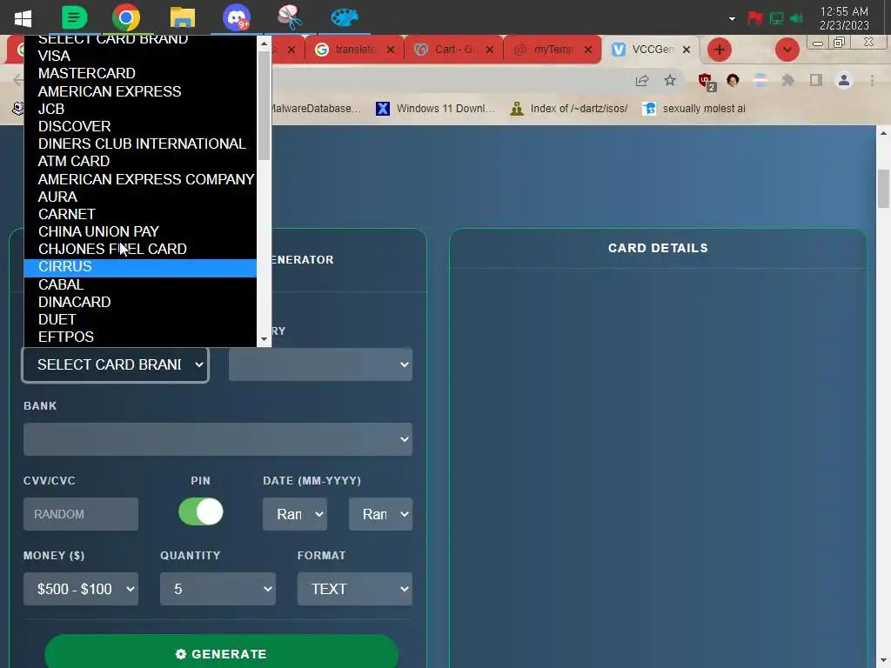
Task: Click the green monitor tray icon
Action: (x=776, y=19)
